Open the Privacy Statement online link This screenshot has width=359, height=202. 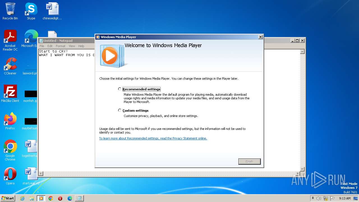click(x=153, y=138)
